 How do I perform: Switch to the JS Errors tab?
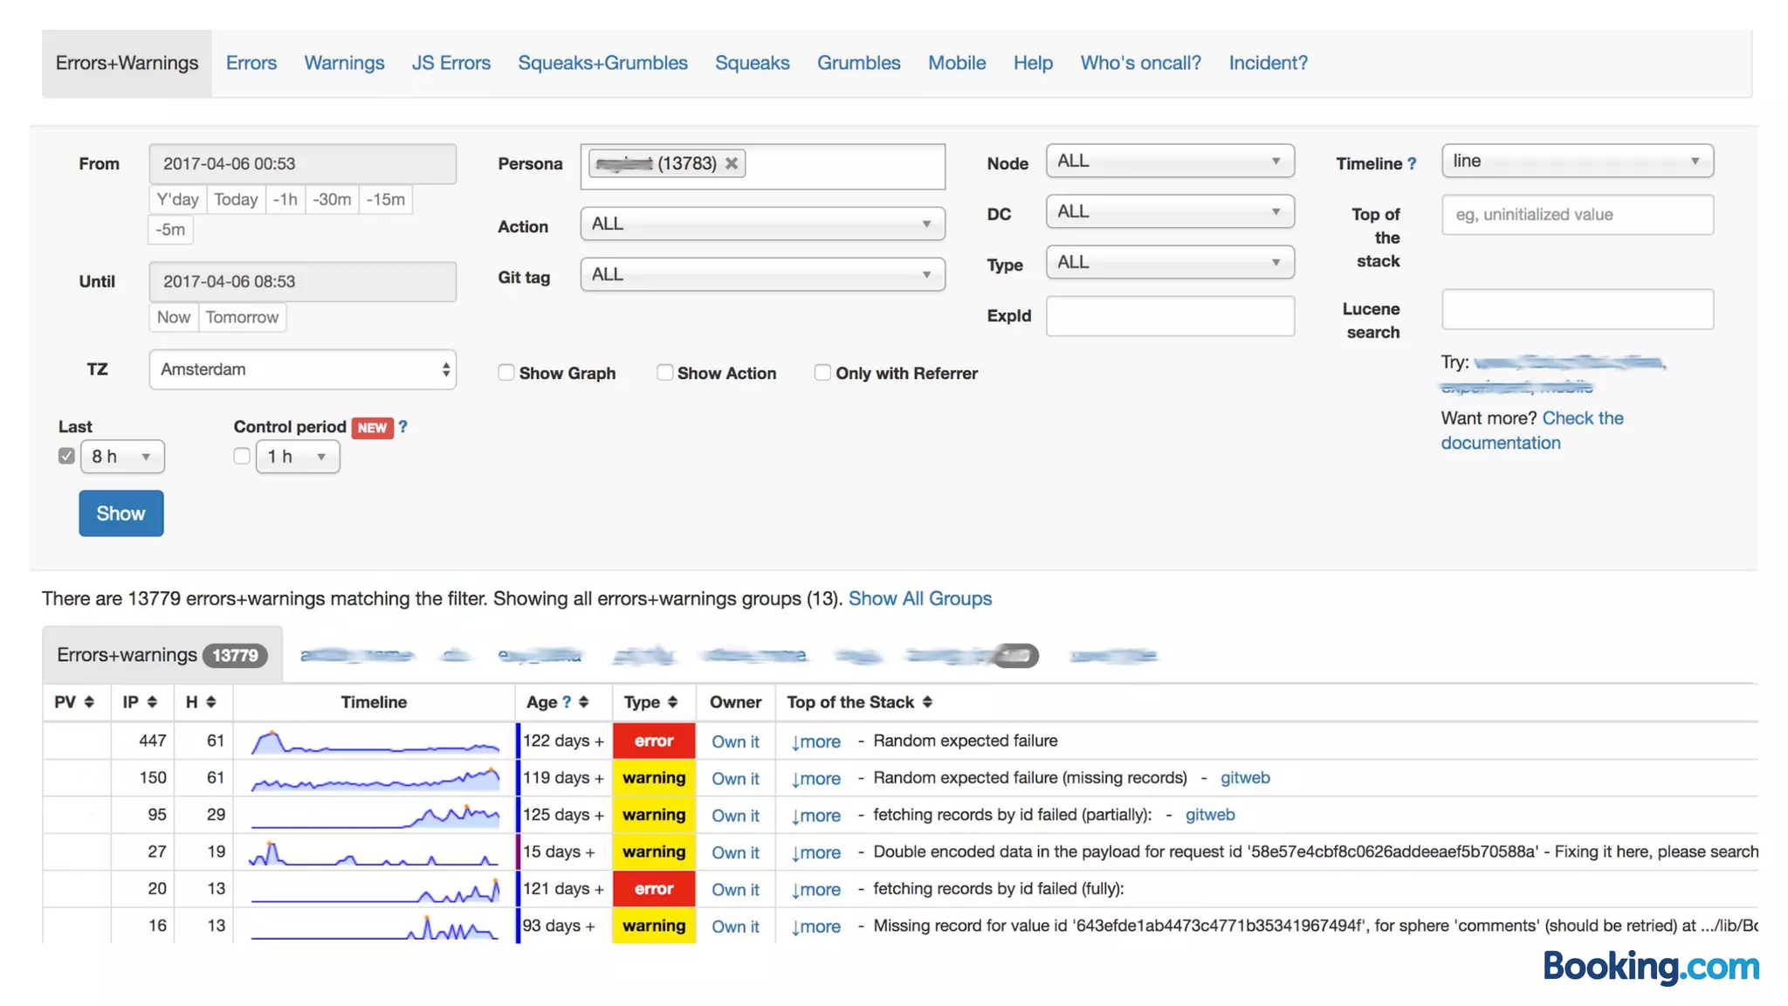coord(450,63)
